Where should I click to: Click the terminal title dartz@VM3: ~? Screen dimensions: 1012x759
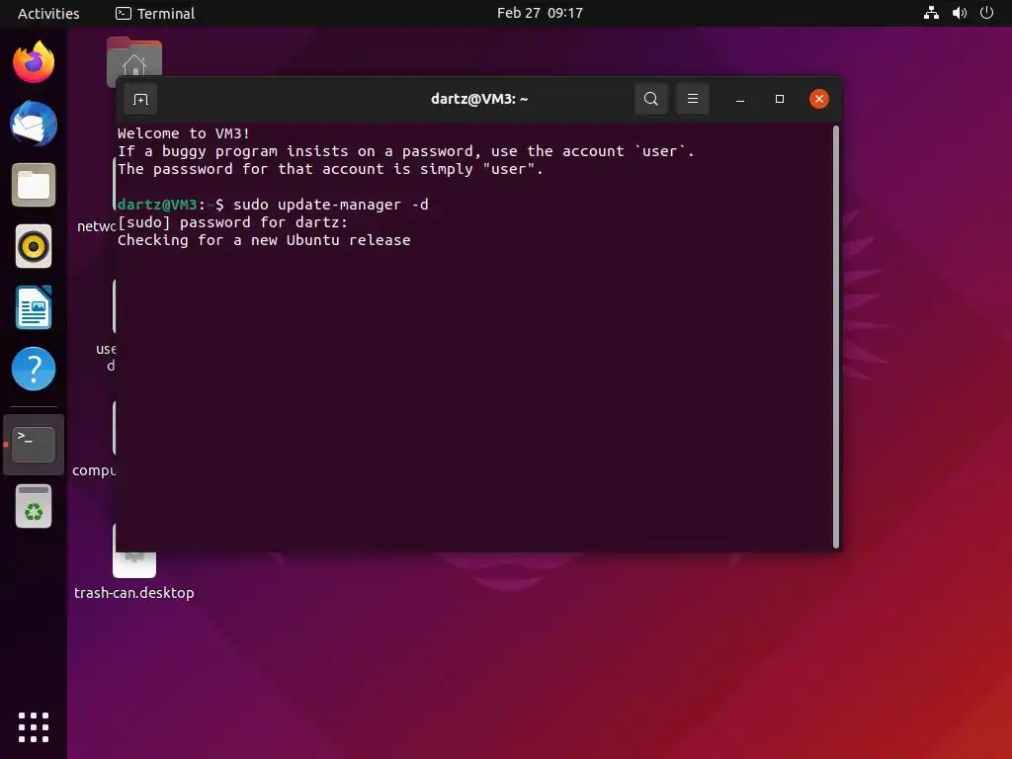[479, 99]
